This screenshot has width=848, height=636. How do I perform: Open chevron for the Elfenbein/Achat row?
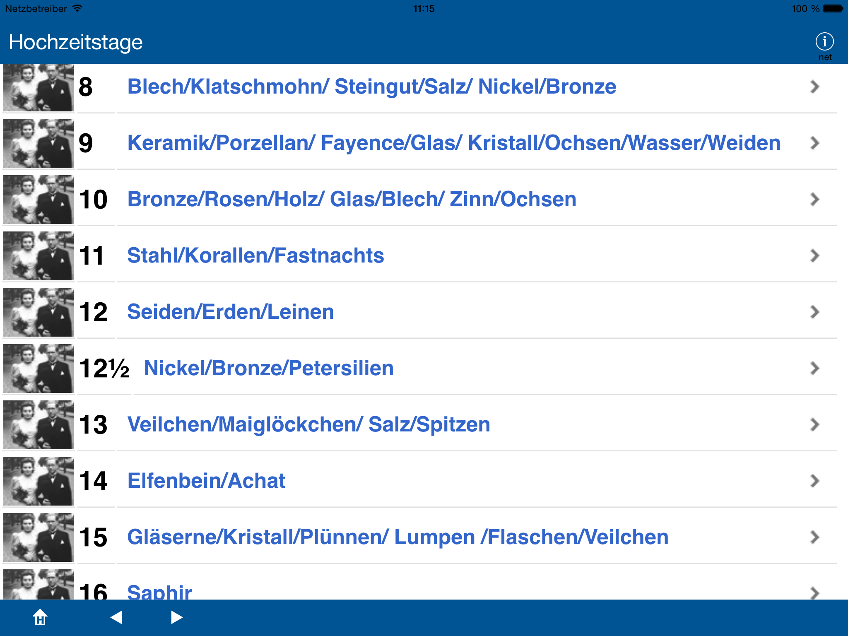pyautogui.click(x=815, y=481)
